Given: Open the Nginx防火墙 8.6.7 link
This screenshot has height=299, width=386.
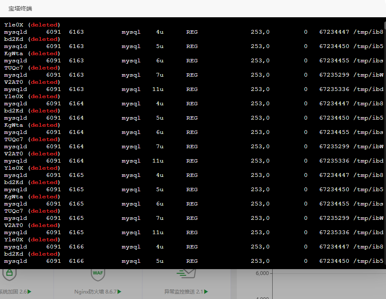Looking at the screenshot, I should (x=96, y=291).
